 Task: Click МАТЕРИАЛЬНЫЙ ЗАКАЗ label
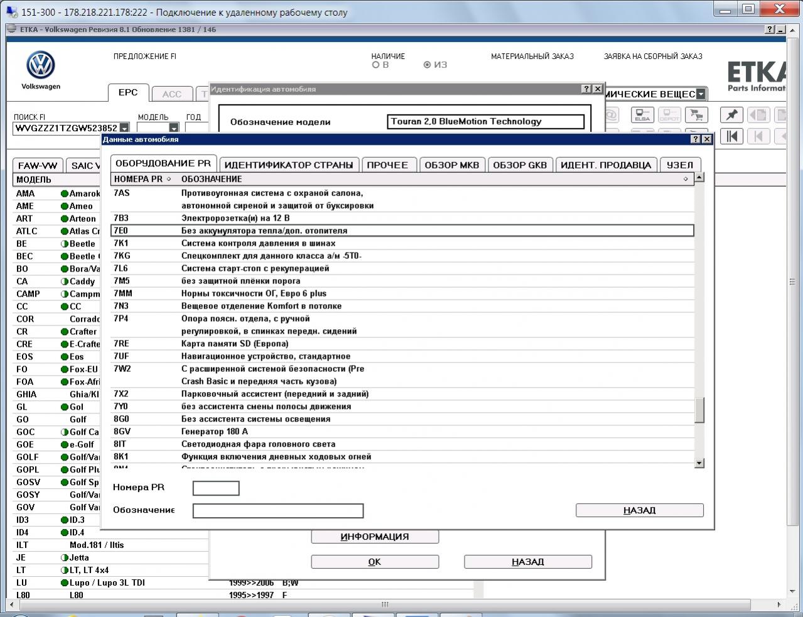(x=532, y=57)
